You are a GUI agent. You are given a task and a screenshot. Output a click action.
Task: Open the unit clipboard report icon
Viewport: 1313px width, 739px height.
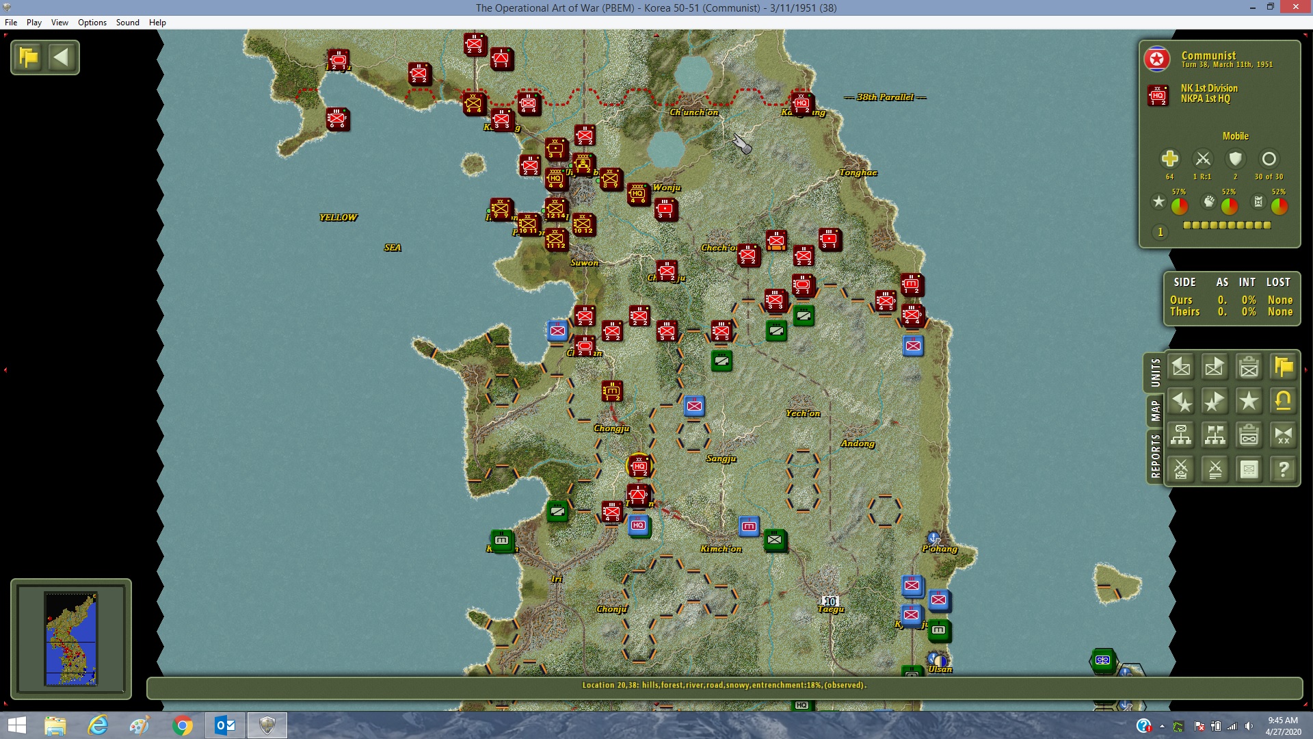[x=1249, y=367]
